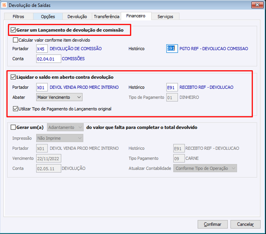Viewport: 266px width, 234px height.
Task: Open the Abater Maior Vencimento dropdown
Action: [x=59, y=97]
